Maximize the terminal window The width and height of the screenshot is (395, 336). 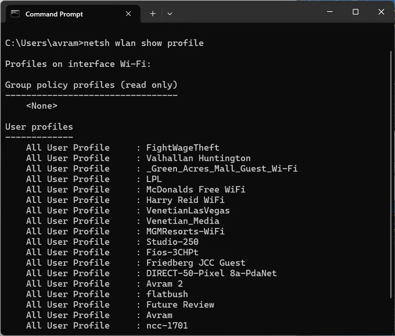[355, 12]
